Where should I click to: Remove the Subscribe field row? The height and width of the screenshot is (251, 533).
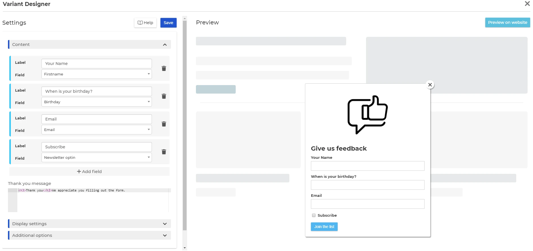(x=164, y=152)
